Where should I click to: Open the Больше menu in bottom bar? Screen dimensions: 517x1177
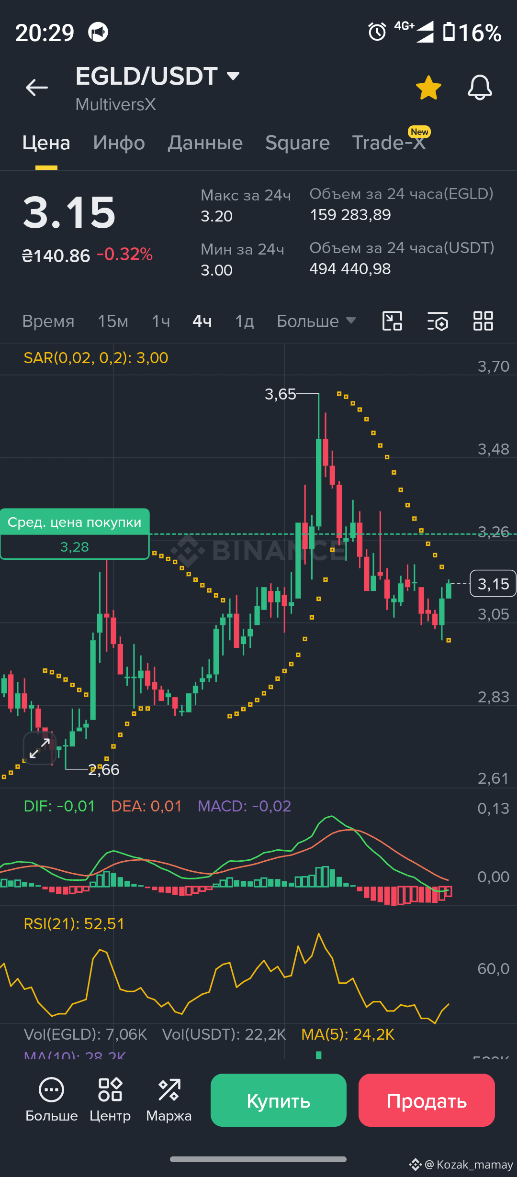click(51, 1100)
